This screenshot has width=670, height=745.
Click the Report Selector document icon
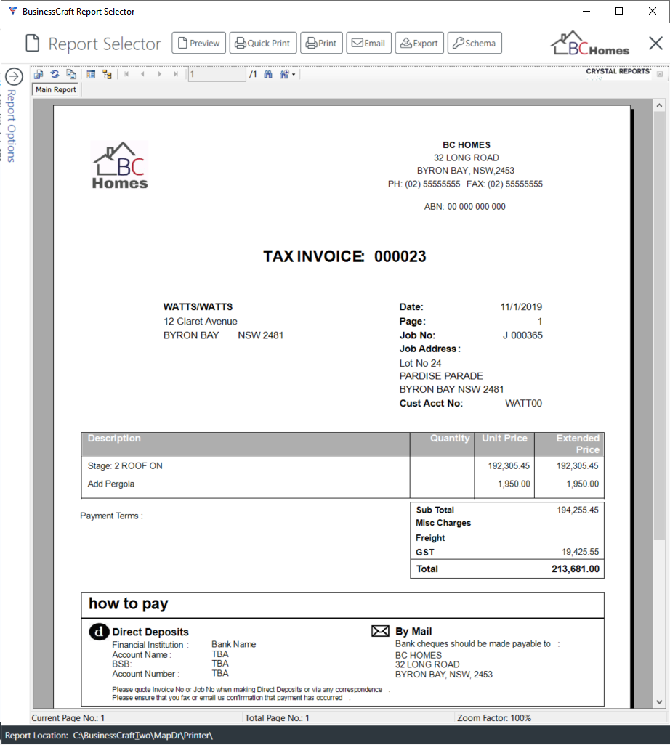(x=32, y=44)
